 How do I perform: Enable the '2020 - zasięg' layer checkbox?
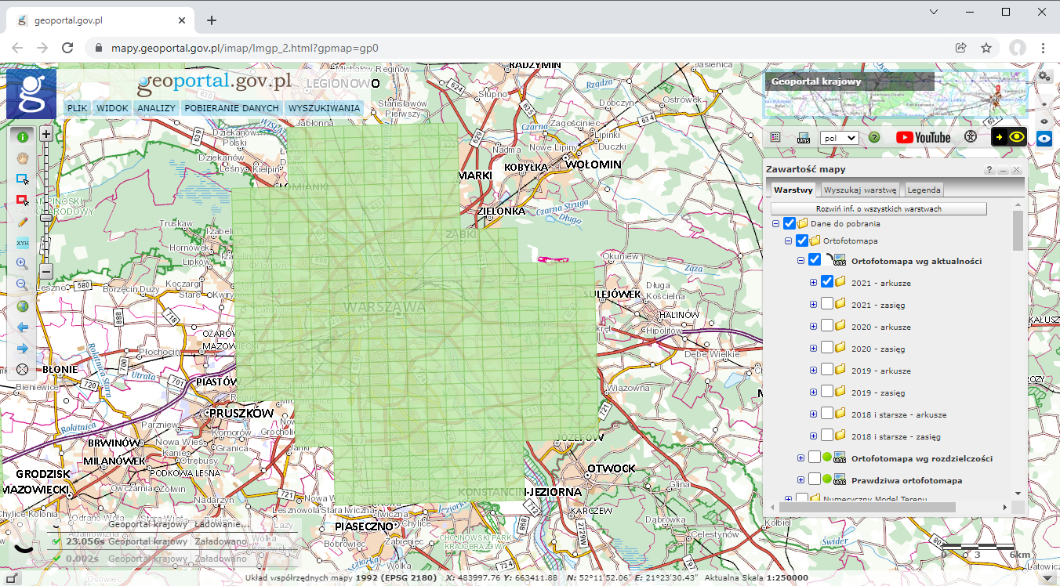tap(827, 349)
